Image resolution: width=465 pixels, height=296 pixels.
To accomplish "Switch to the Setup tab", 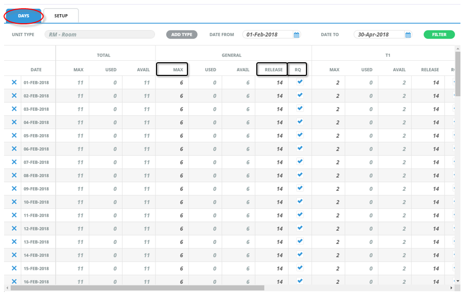I will 61,16.
